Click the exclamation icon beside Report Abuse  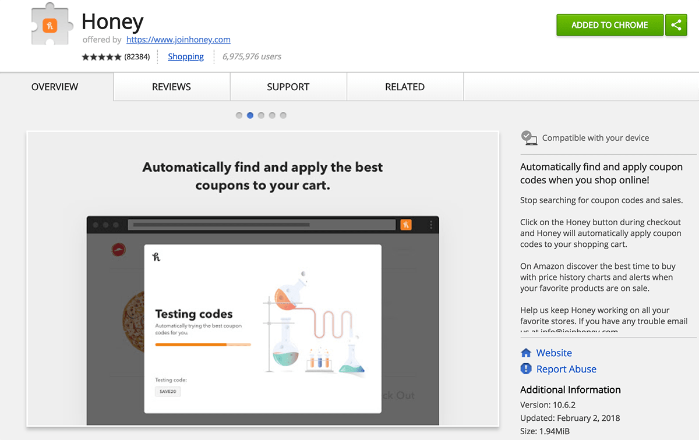click(526, 369)
